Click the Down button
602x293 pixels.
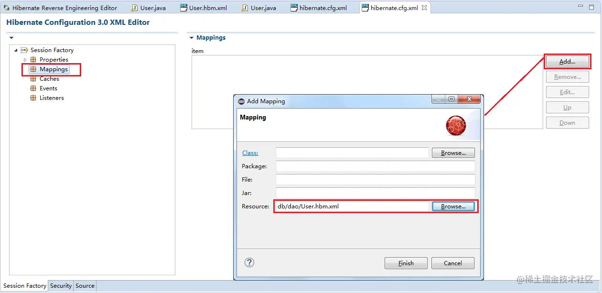567,123
